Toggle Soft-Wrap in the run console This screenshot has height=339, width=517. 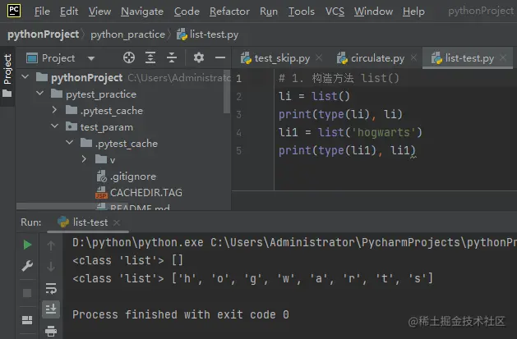click(x=51, y=288)
